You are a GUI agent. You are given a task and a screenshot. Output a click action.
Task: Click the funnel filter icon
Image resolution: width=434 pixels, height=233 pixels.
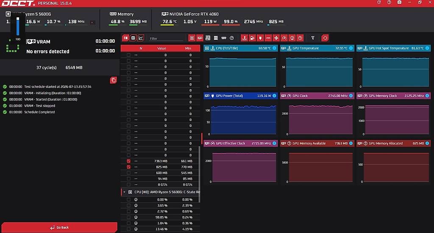click(313, 38)
